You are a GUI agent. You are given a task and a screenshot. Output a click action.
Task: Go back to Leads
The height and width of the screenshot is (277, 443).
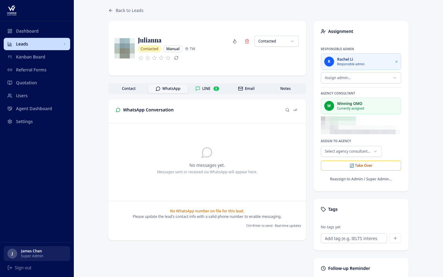[x=126, y=10]
